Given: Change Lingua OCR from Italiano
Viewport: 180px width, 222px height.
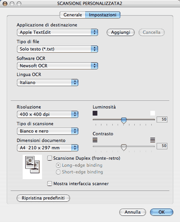Looking at the screenshot, I should (48, 82).
